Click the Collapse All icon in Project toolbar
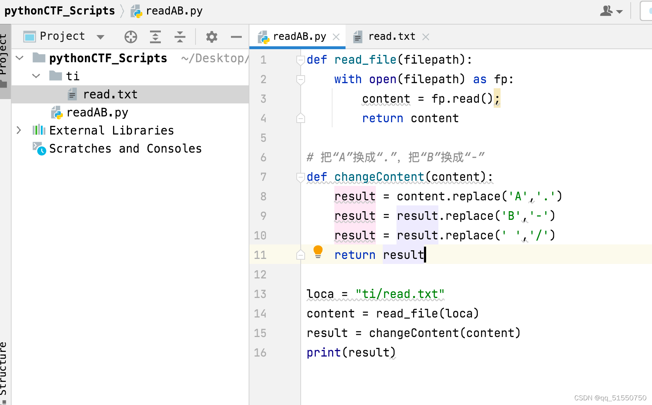The width and height of the screenshot is (652, 405). tap(180, 37)
